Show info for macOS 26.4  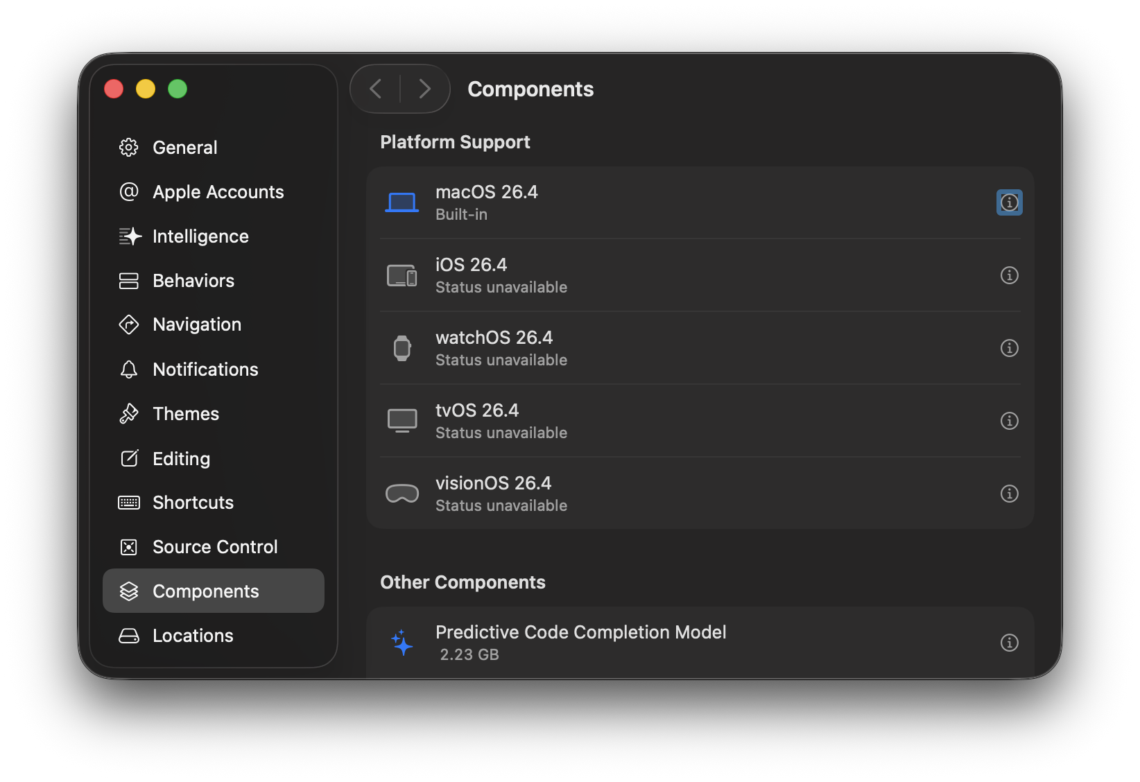point(1010,202)
